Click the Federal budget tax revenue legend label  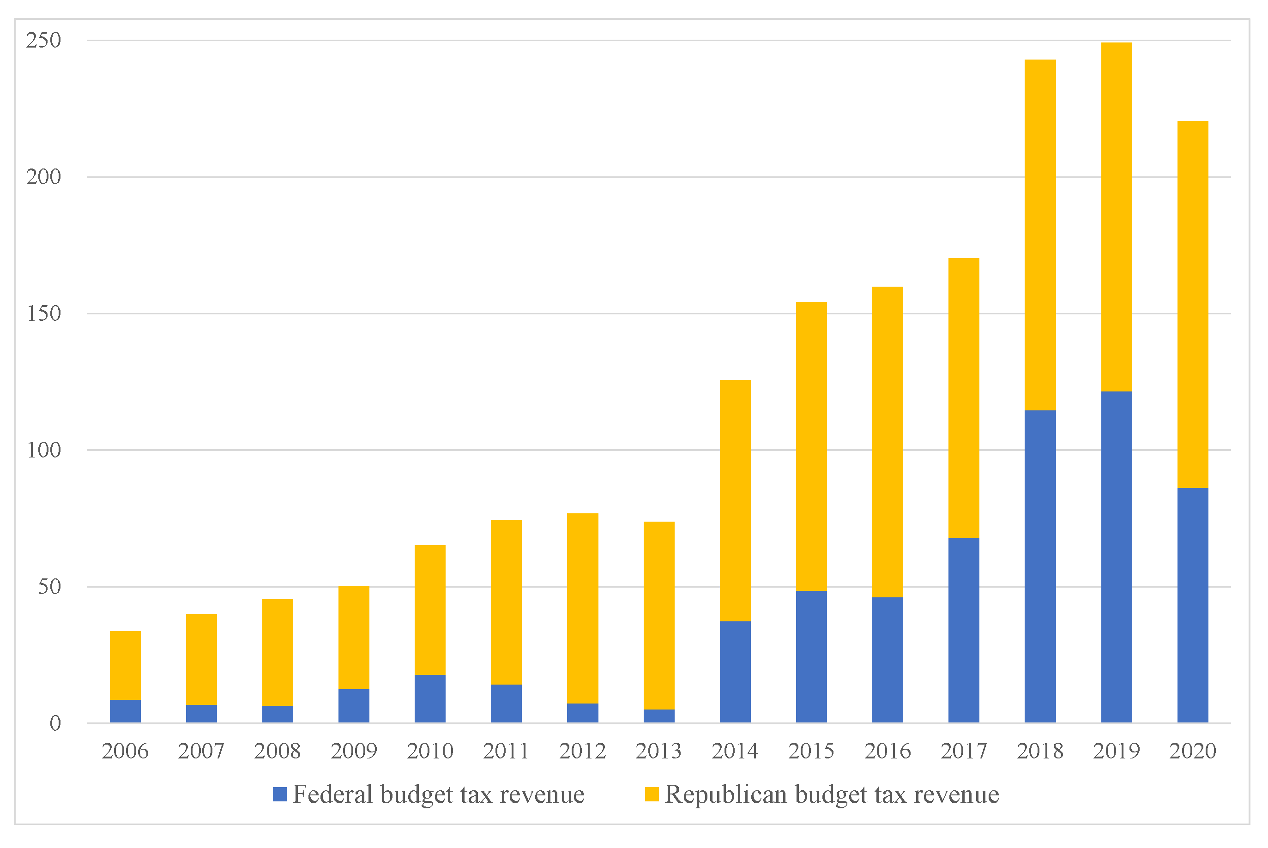point(438,794)
